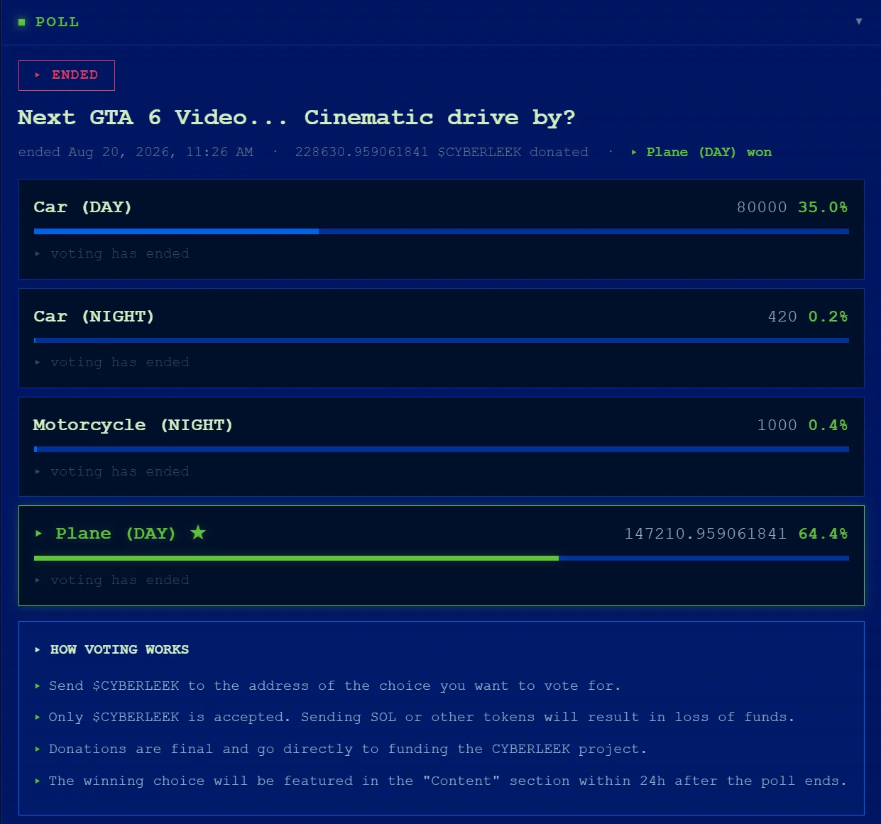Click the 64.4% percentage
Image resolution: width=881 pixels, height=824 pixels.
click(823, 534)
